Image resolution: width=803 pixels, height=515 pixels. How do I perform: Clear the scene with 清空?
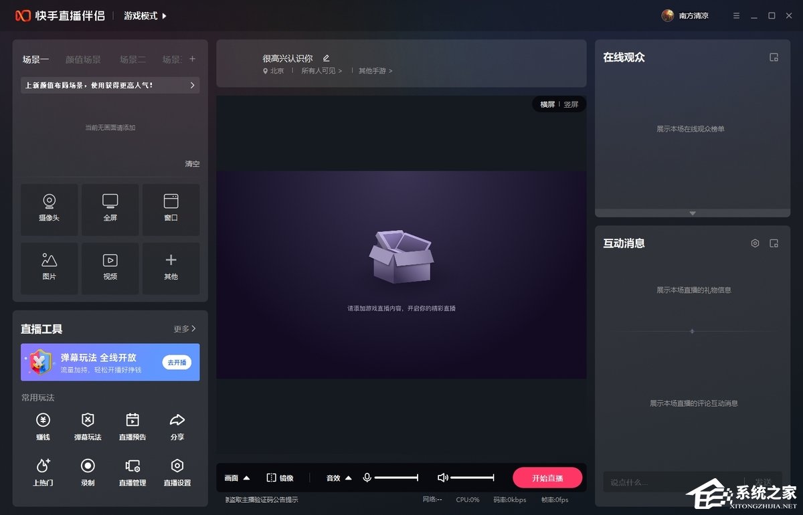pos(192,164)
